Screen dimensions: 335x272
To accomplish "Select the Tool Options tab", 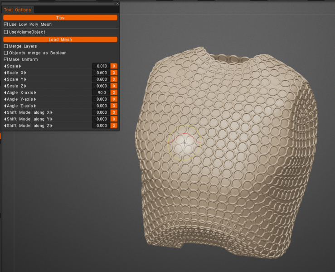I will click(18, 10).
